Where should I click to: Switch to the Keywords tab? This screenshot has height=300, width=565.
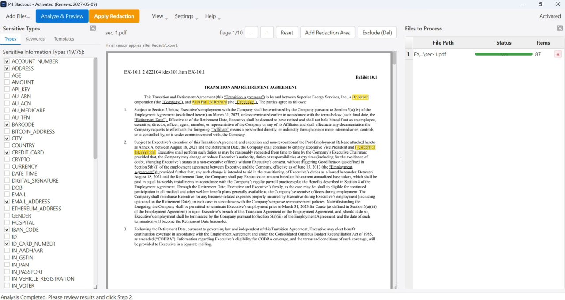pyautogui.click(x=35, y=39)
